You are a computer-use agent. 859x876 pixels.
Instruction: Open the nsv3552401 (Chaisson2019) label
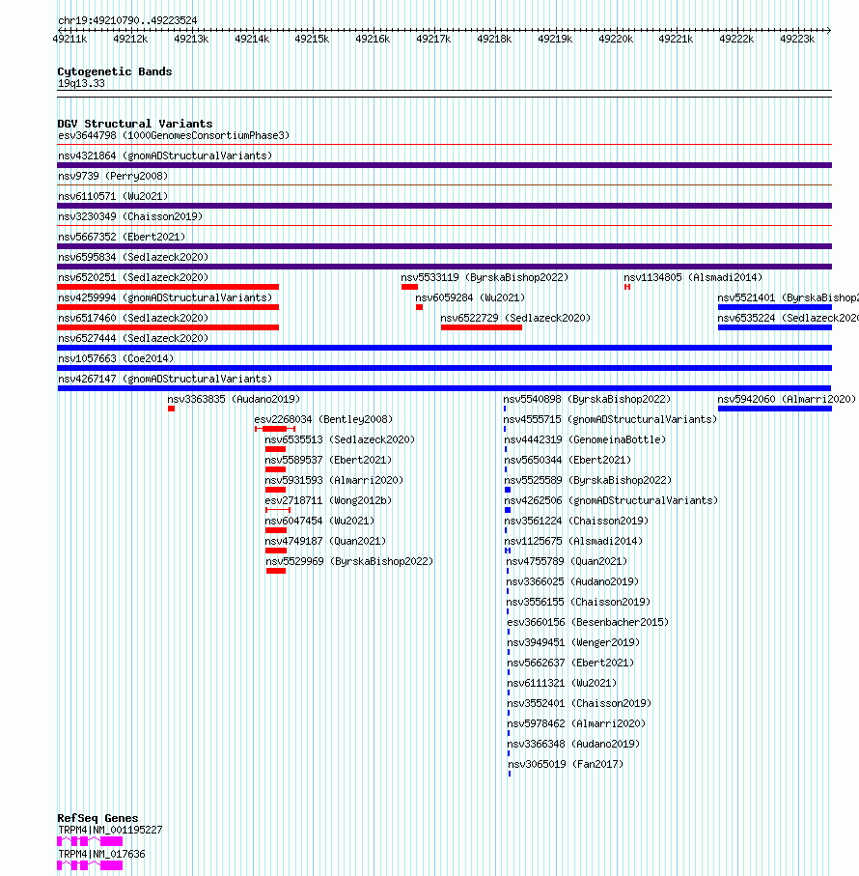[579, 703]
